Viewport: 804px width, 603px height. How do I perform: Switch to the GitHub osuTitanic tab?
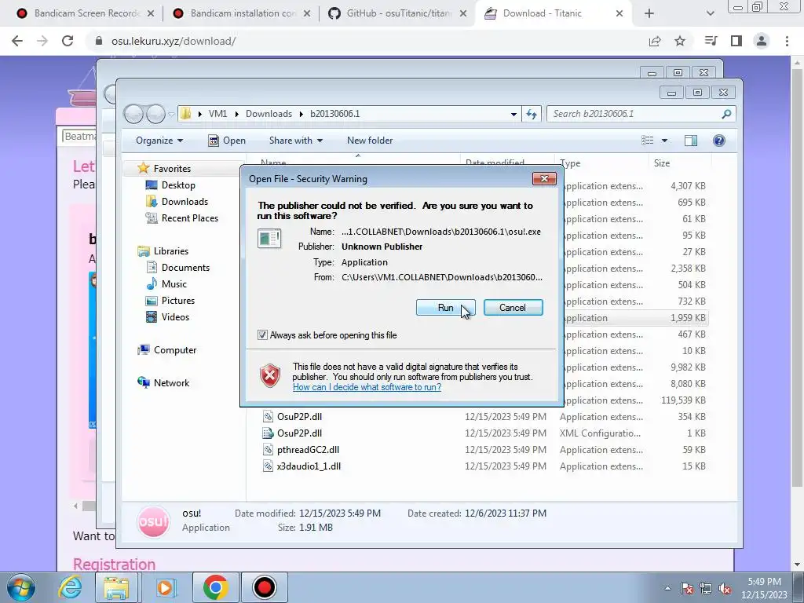398,13
